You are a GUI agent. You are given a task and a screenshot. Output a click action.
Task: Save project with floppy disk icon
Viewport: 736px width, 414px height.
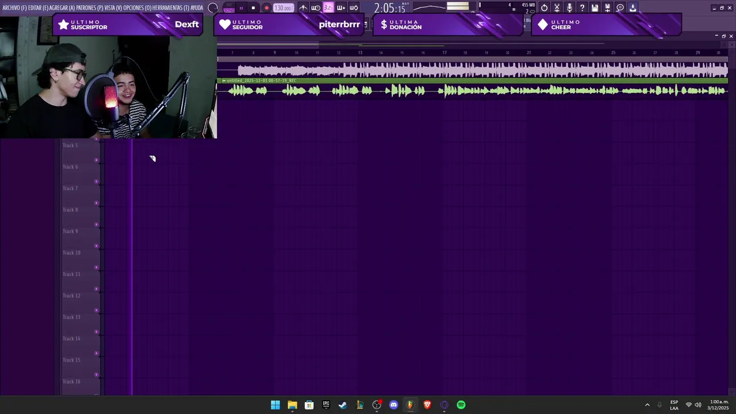pos(595,8)
